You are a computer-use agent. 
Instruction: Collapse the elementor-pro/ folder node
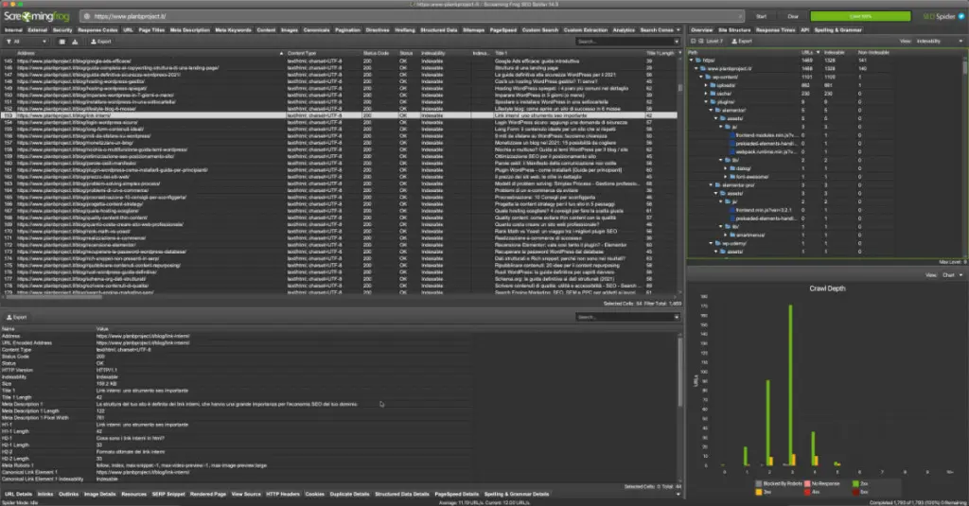point(712,184)
